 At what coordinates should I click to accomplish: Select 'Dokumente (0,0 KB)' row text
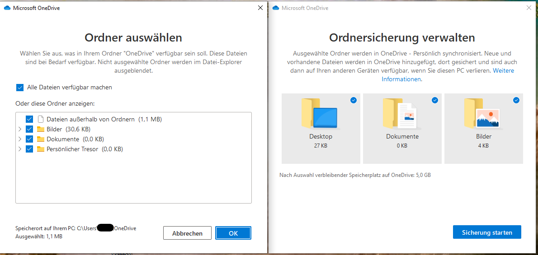(75, 139)
